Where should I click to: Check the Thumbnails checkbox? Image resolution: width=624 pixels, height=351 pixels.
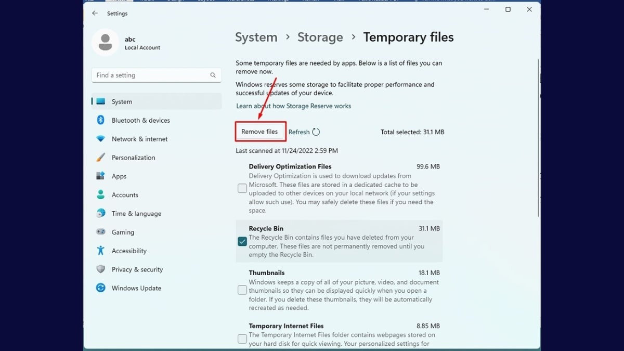[x=242, y=290]
